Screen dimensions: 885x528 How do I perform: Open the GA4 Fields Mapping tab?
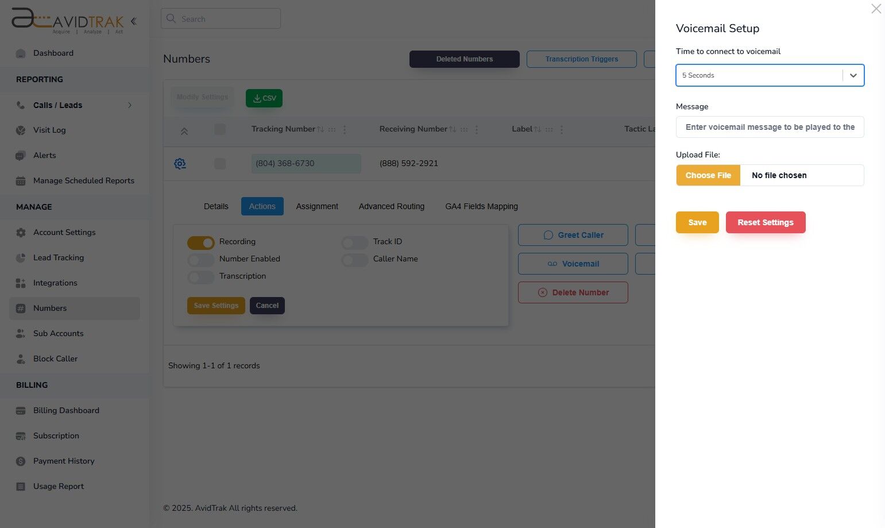click(x=481, y=206)
